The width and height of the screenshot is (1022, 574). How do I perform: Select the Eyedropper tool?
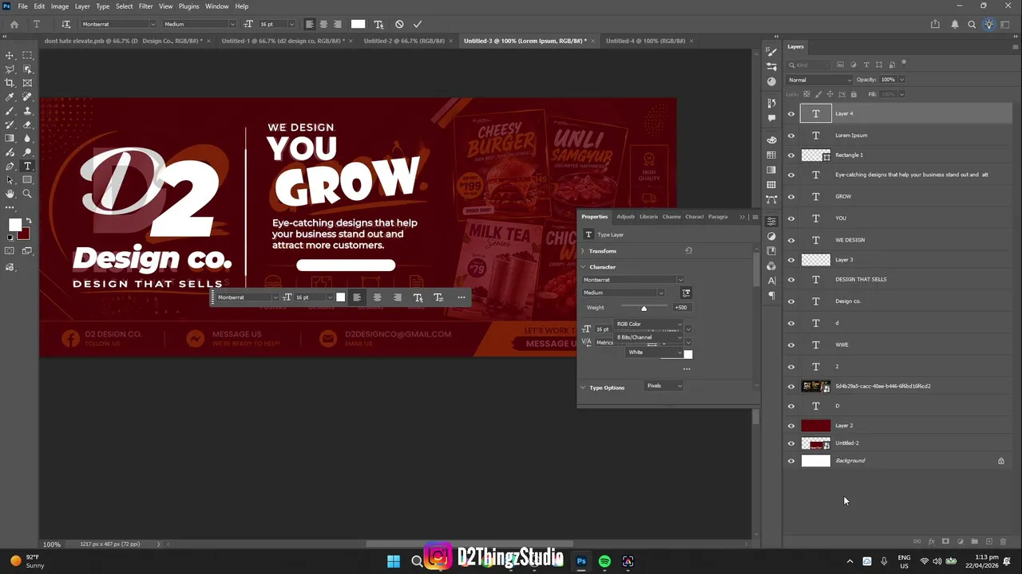[x=10, y=97]
